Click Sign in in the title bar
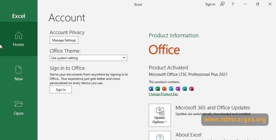Image resolution: width=276 pixels, height=140 pixels. 210,4
